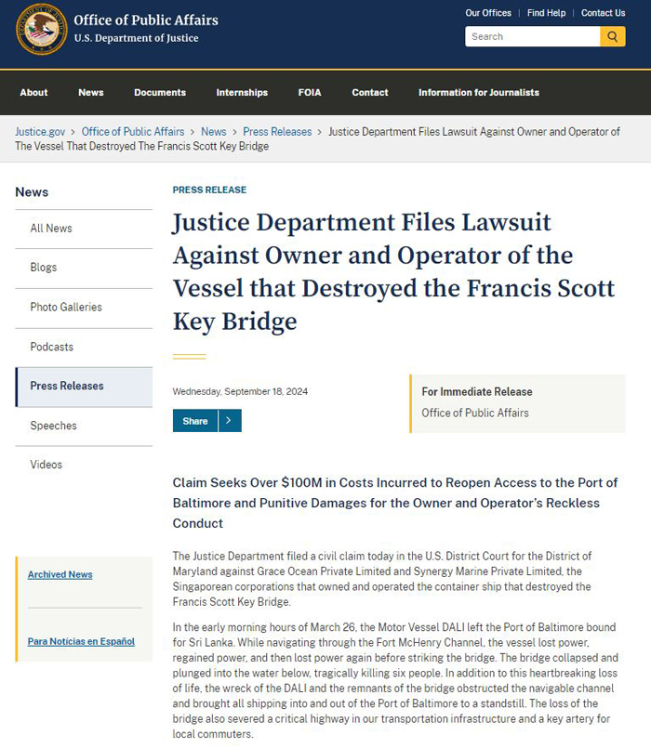
Task: Click Office of Public Affairs under Immediate Release
Action: [474, 413]
